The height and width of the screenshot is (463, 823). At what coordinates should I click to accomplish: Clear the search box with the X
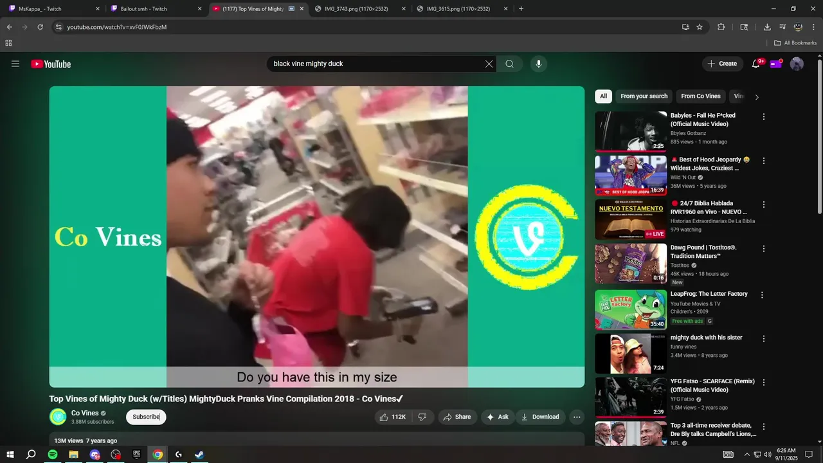[x=489, y=64]
